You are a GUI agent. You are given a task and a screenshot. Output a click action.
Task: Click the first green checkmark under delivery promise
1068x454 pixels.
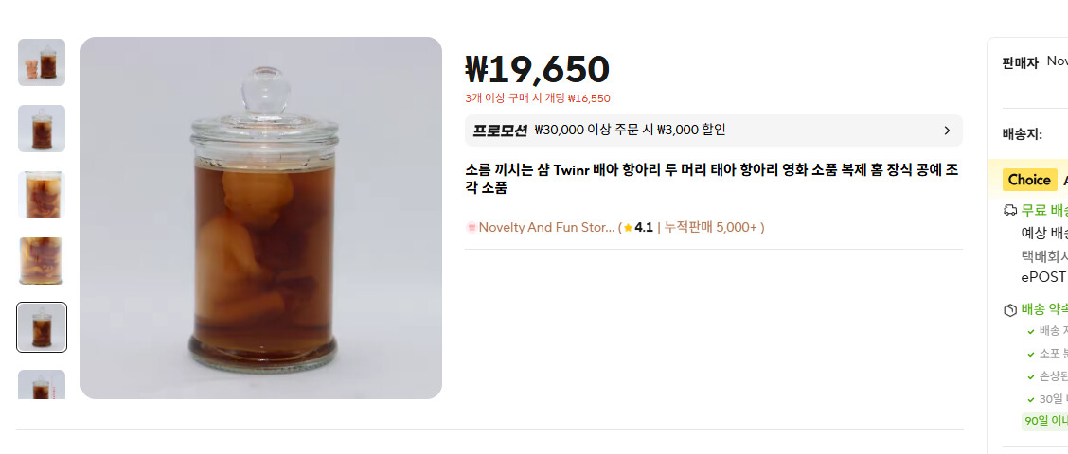(x=1031, y=331)
